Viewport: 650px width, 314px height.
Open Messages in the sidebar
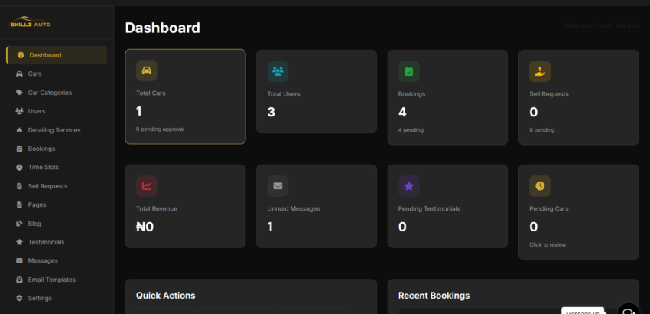click(x=57, y=261)
